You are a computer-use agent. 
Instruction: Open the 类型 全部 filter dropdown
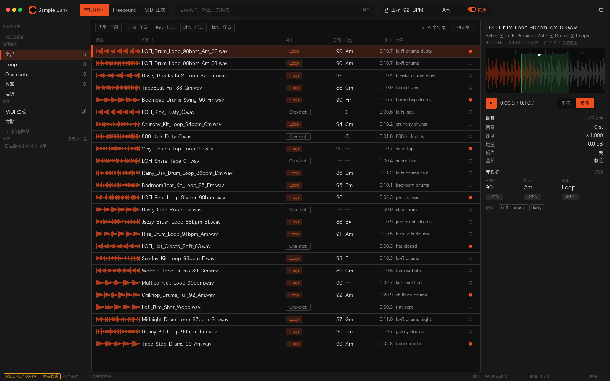(108, 27)
